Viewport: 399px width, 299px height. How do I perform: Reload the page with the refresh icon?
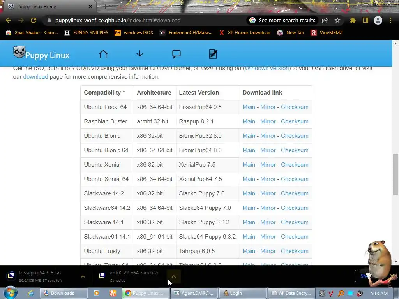34,20
